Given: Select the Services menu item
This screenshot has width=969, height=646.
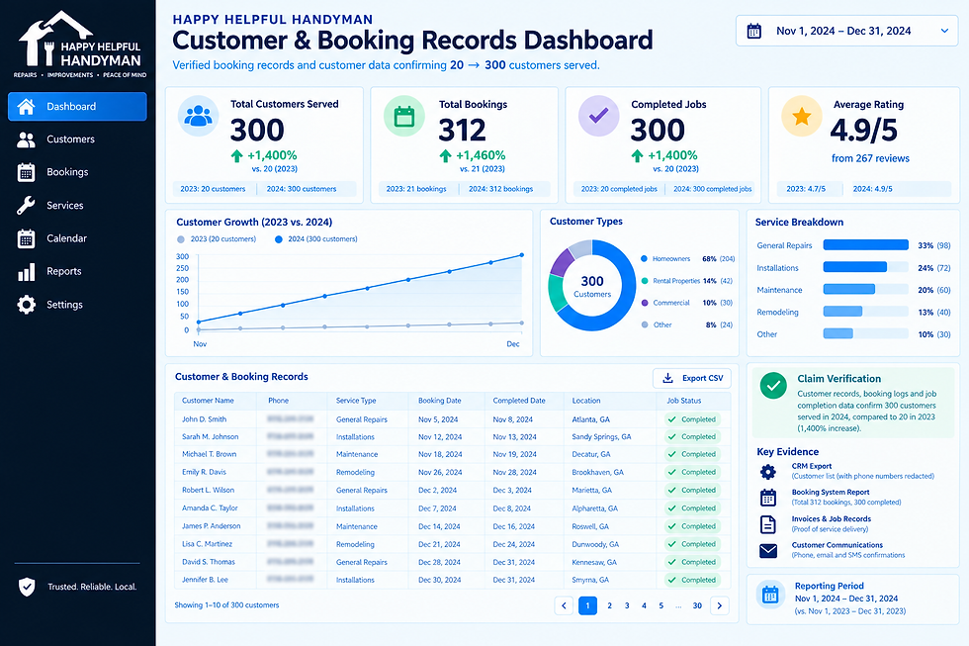Looking at the screenshot, I should pos(77,205).
